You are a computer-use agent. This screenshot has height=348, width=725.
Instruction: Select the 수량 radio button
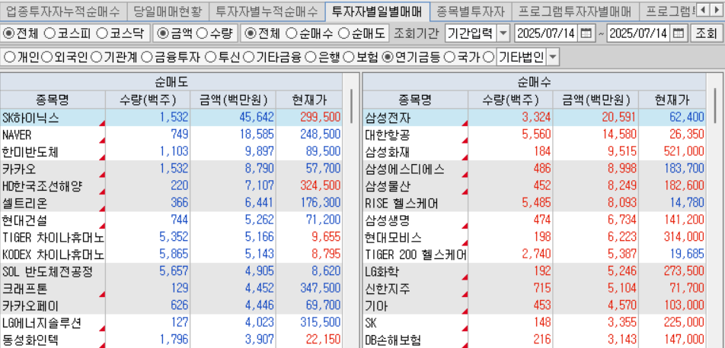point(202,33)
